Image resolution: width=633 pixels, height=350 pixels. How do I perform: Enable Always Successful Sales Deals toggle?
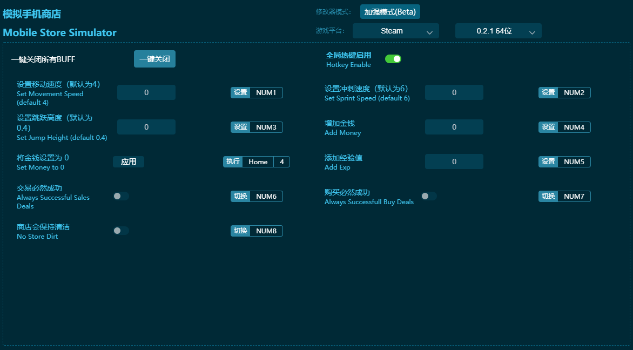click(x=121, y=196)
